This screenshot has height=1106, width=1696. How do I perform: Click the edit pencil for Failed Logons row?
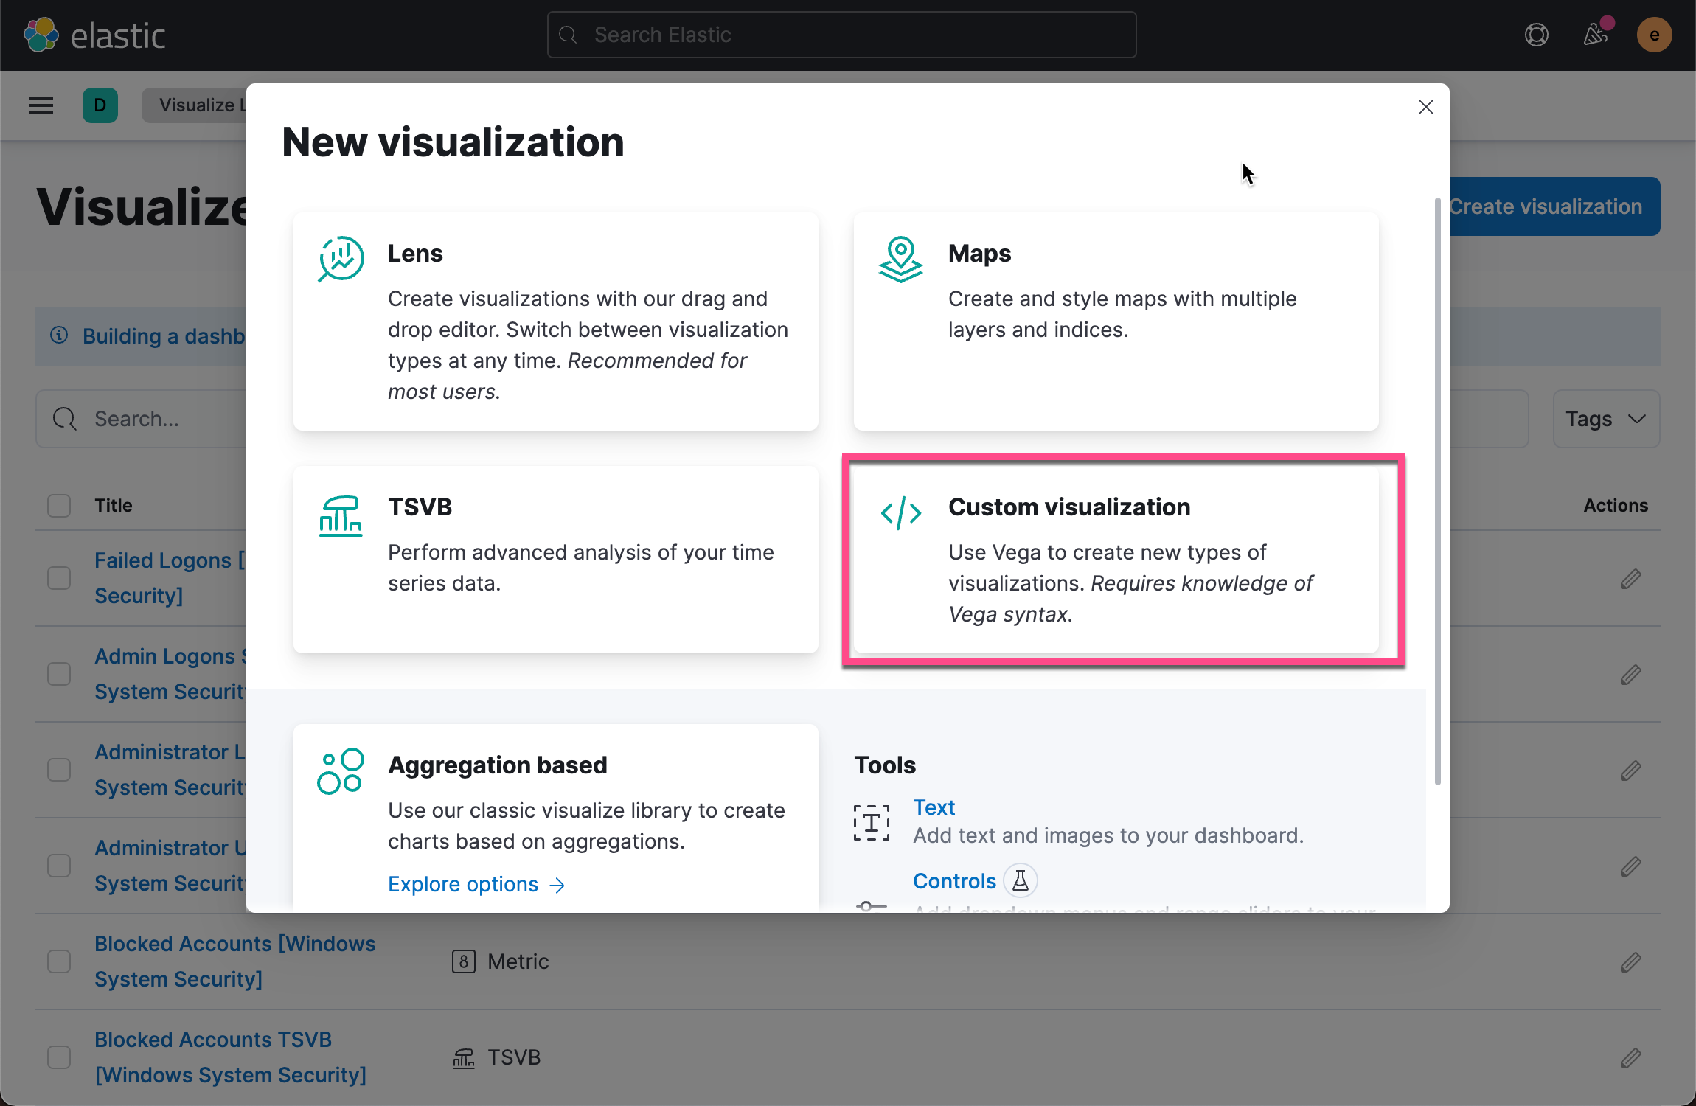click(1630, 579)
